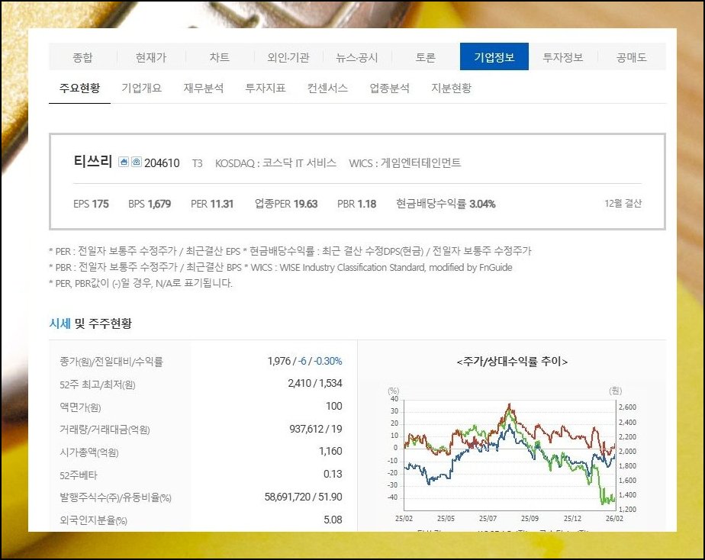This screenshot has height=560, width=705.
Task: Switch to the 현재가 tab
Action: (151, 57)
